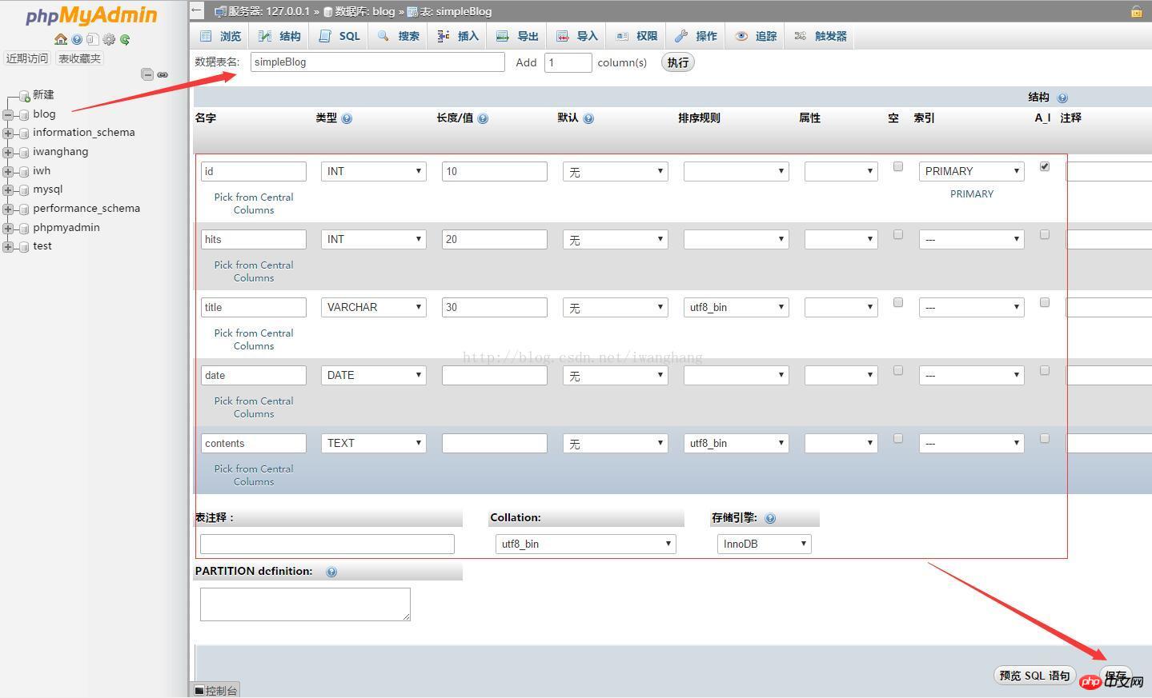Viewport: 1152px width, 698px height.
Task: Open navigation panel settings gear icon
Action: tap(109, 39)
